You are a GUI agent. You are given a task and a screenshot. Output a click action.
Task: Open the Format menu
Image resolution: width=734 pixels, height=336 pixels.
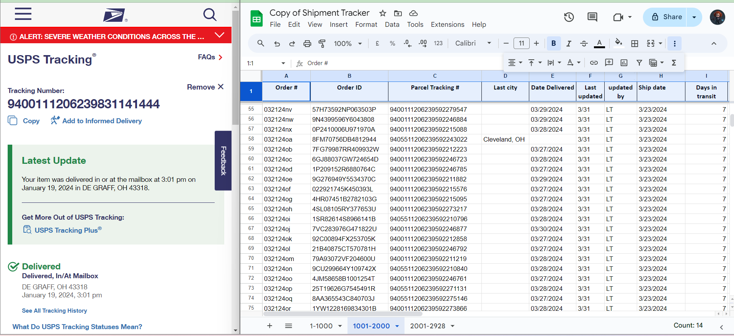366,24
